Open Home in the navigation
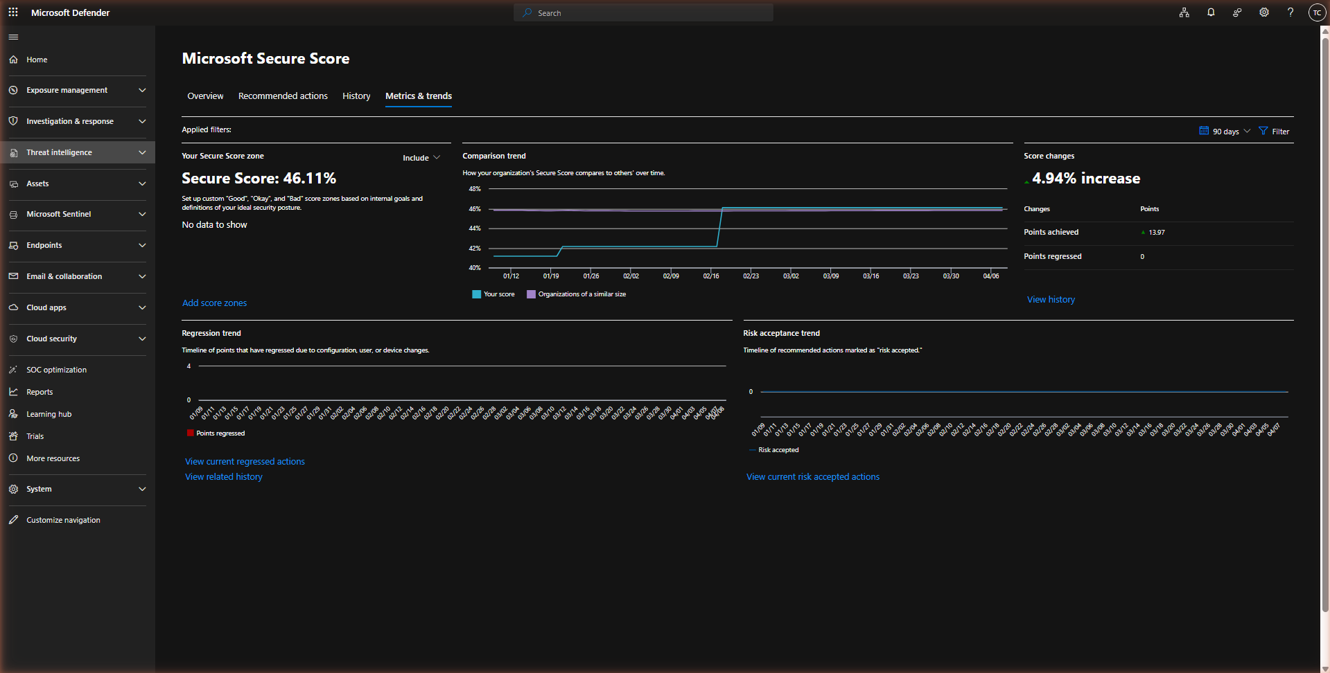 (78, 60)
